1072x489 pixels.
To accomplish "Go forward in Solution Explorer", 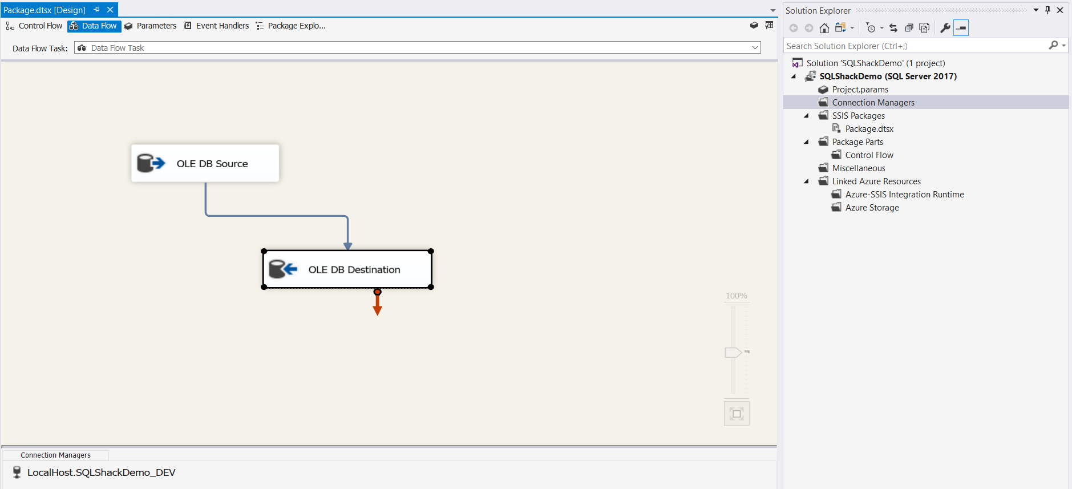I will pos(809,28).
